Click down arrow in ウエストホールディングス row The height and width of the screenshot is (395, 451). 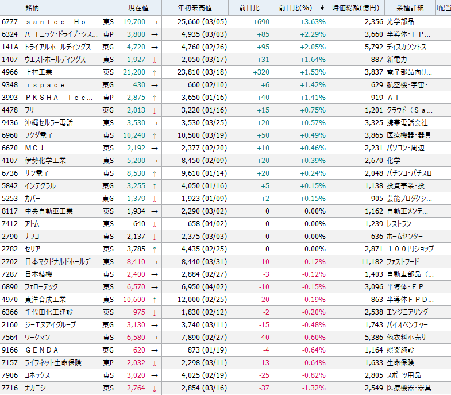pos(155,60)
